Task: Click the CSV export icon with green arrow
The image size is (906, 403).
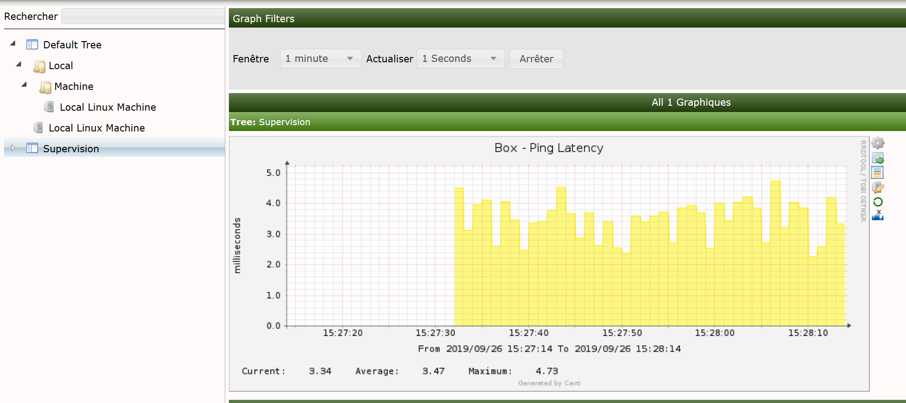Action: (x=878, y=158)
